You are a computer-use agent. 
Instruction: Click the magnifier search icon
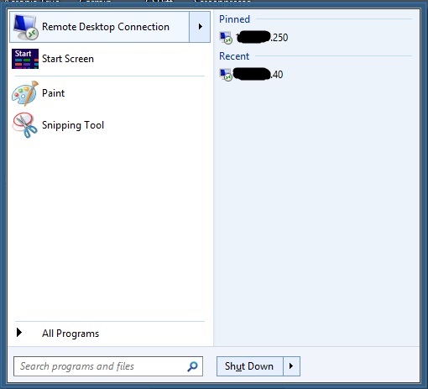tap(192, 366)
